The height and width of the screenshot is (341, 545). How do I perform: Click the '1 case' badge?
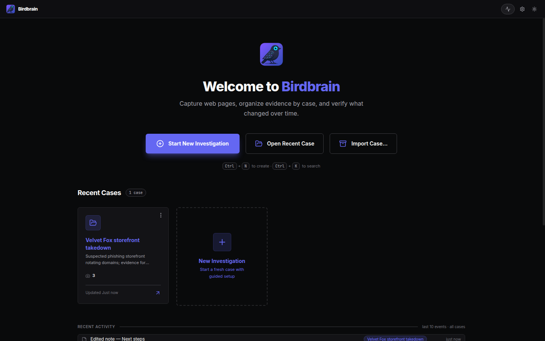point(136,193)
